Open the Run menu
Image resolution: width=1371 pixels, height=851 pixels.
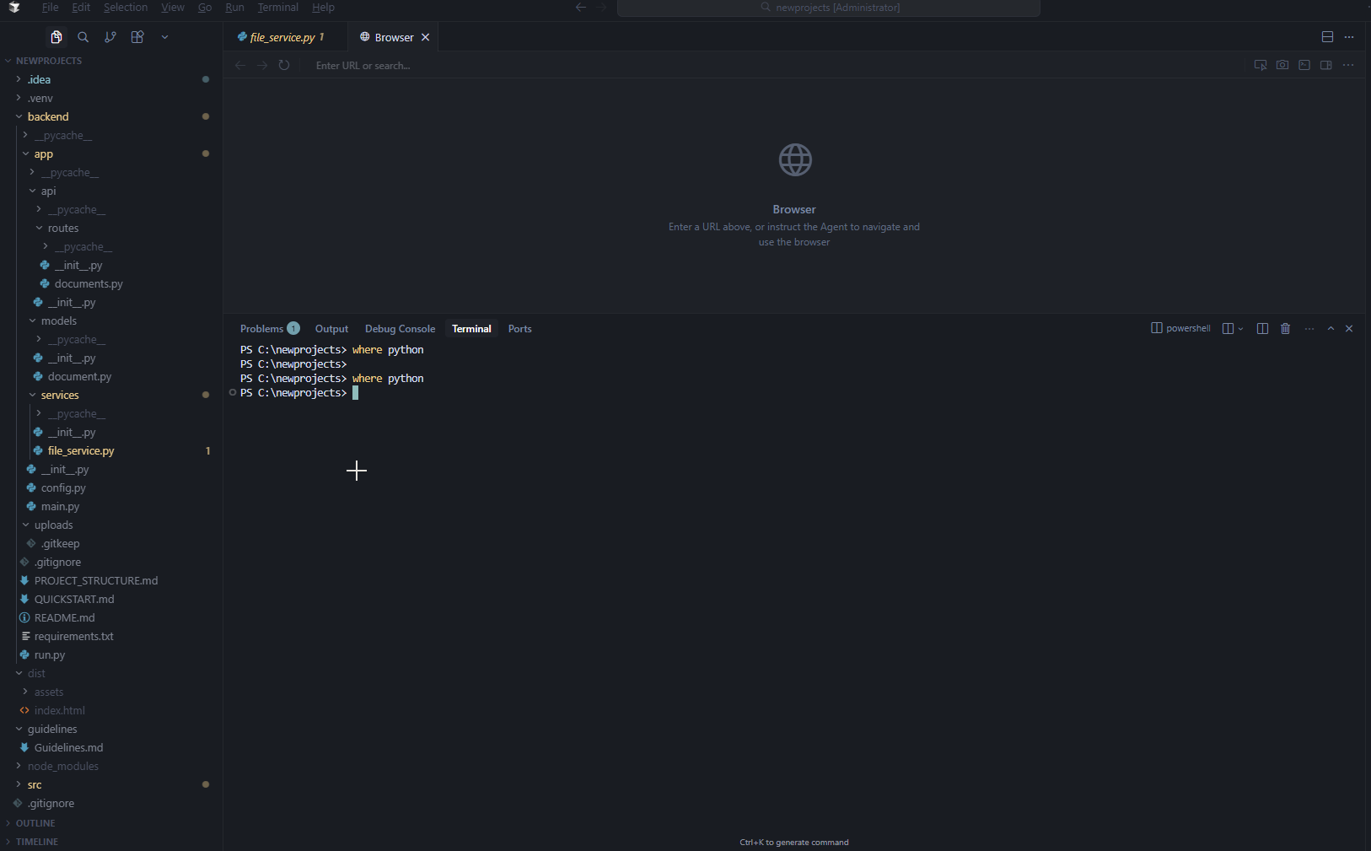pyautogui.click(x=234, y=8)
